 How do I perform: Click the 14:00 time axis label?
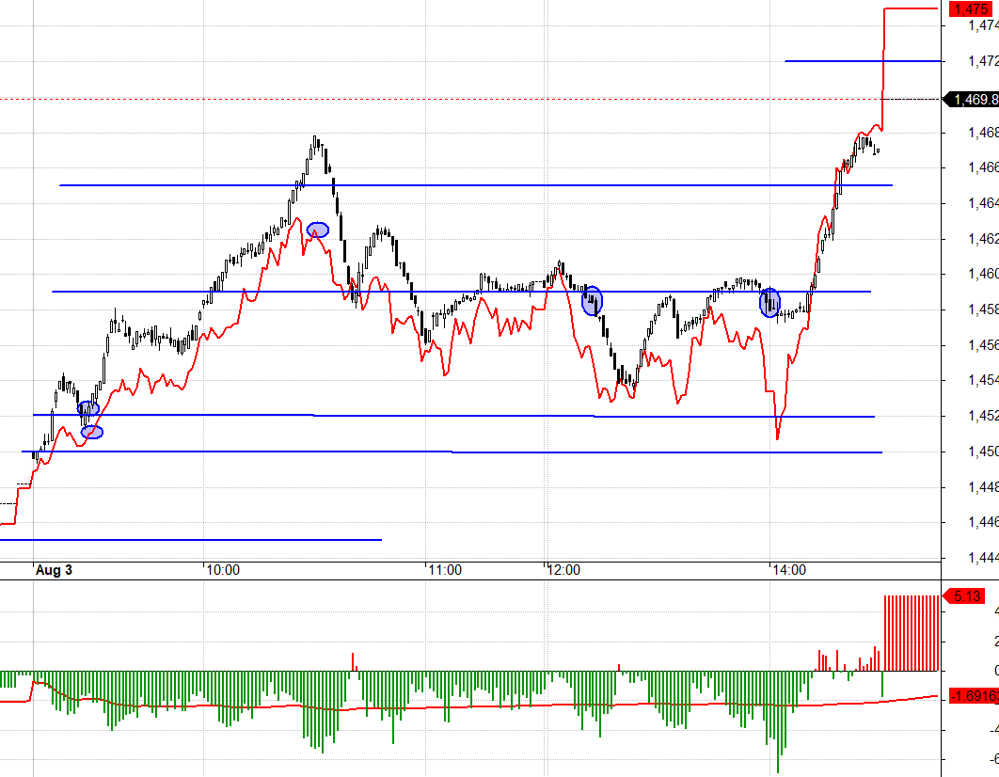(x=787, y=570)
